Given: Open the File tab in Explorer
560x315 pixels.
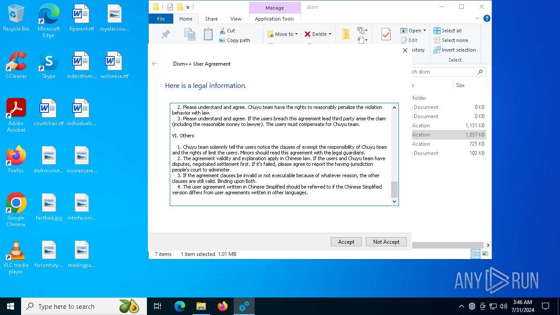Looking at the screenshot, I should [x=161, y=19].
